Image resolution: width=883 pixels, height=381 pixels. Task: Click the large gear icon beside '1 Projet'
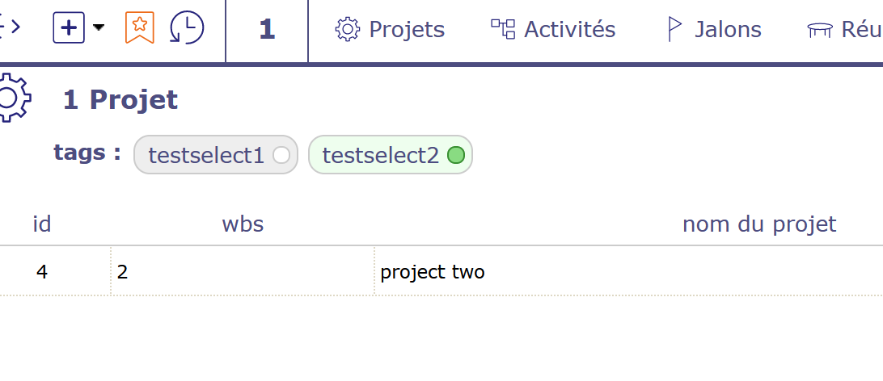tap(11, 98)
